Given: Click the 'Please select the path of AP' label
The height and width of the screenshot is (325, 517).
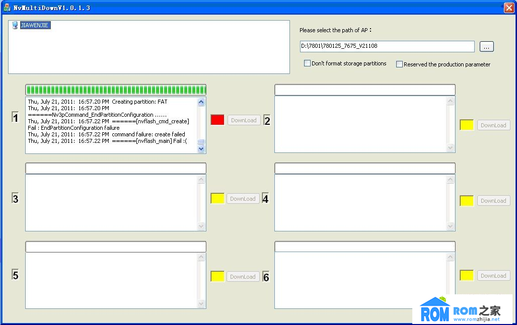Looking at the screenshot, I should pos(335,30).
